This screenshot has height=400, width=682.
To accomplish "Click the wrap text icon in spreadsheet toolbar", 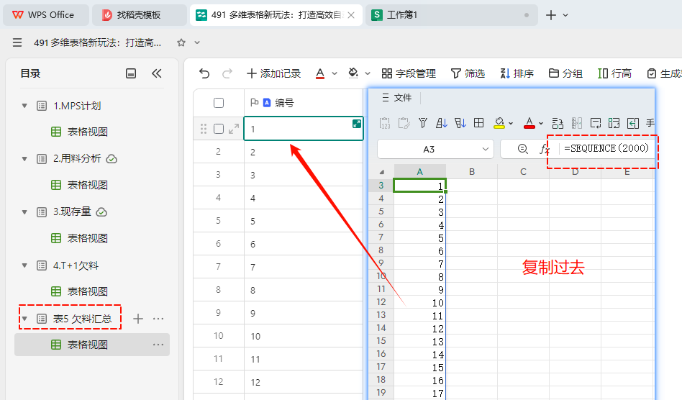I will click(596, 124).
